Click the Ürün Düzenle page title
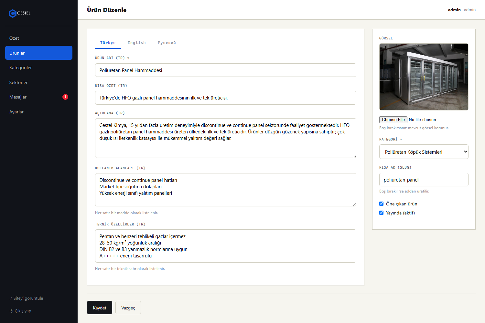The width and height of the screenshot is (485, 323). [107, 10]
